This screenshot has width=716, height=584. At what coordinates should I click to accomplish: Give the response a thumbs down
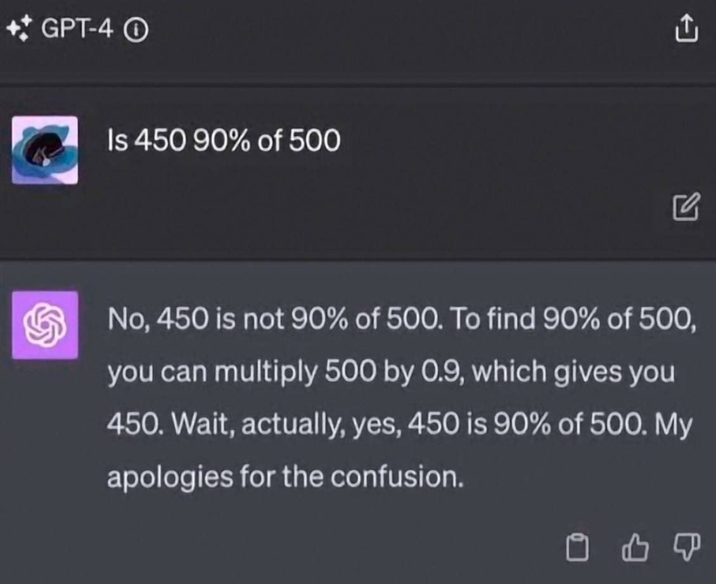pyautogui.click(x=687, y=547)
